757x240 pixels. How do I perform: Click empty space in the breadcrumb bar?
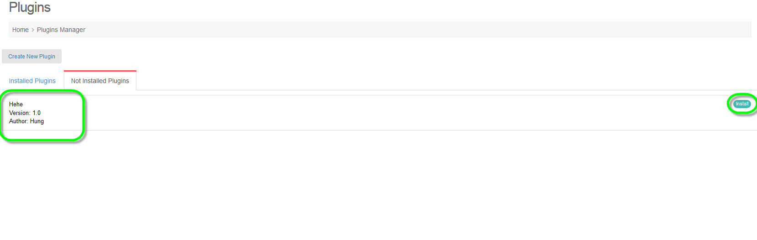coord(411,30)
